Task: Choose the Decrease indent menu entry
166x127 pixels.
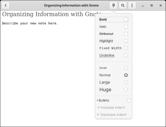Action: [x=113, y=115]
